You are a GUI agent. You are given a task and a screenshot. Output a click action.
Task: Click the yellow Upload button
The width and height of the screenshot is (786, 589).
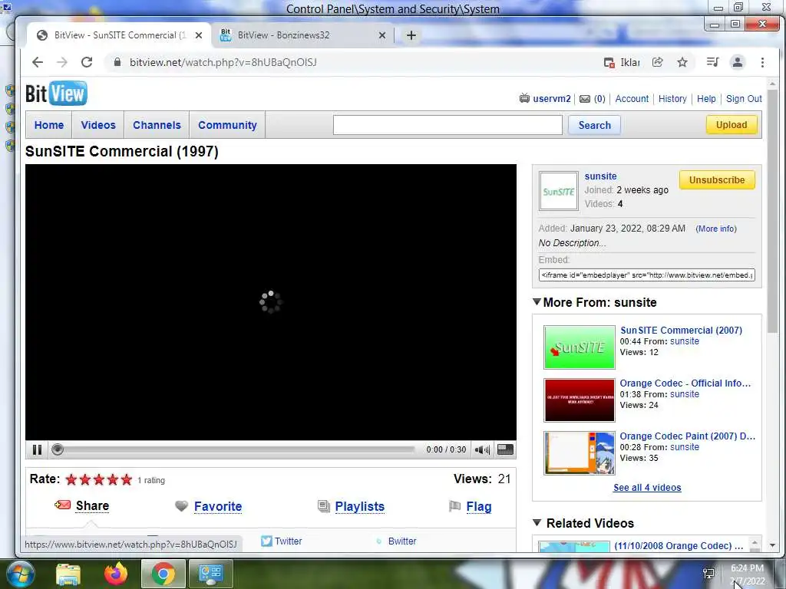coord(732,125)
